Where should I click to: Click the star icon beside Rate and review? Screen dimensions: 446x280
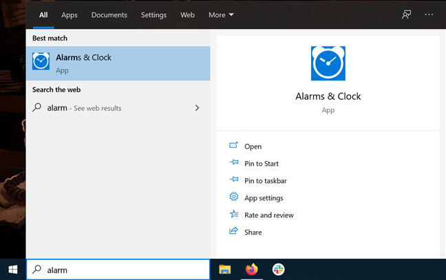point(234,214)
